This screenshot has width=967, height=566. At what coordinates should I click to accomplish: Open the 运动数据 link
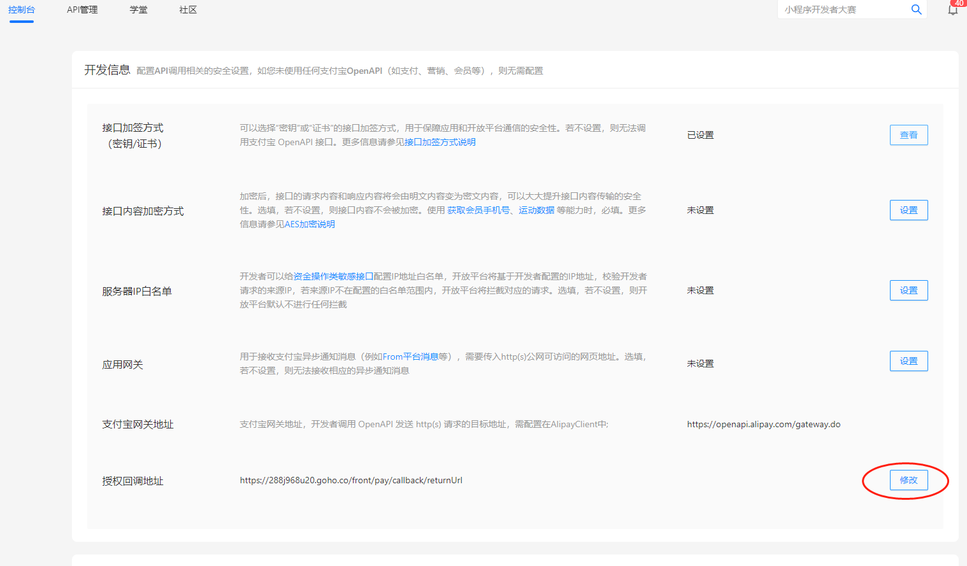pyautogui.click(x=536, y=210)
